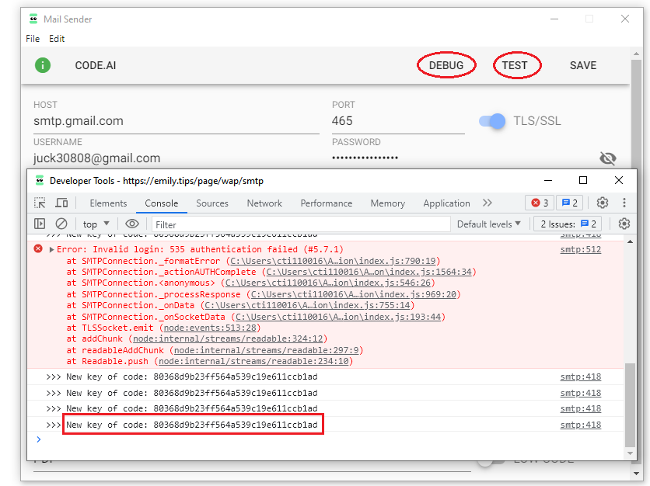The image size is (650, 486).
Task: Click the console scrollbar up arrow
Action: click(630, 241)
